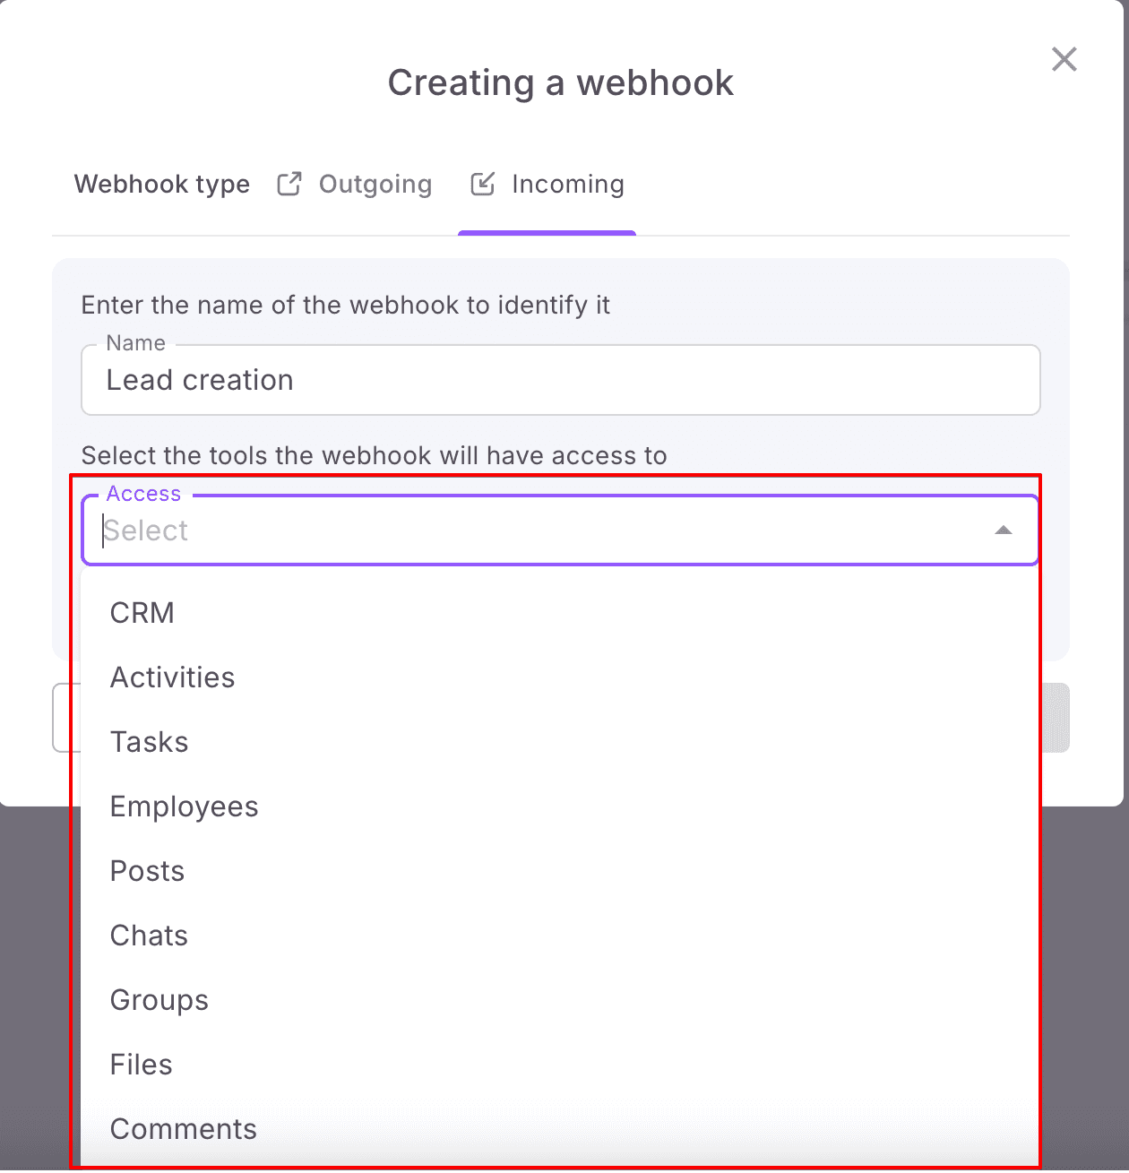Choose Activities from the access list
The height and width of the screenshot is (1173, 1129).
(172, 677)
